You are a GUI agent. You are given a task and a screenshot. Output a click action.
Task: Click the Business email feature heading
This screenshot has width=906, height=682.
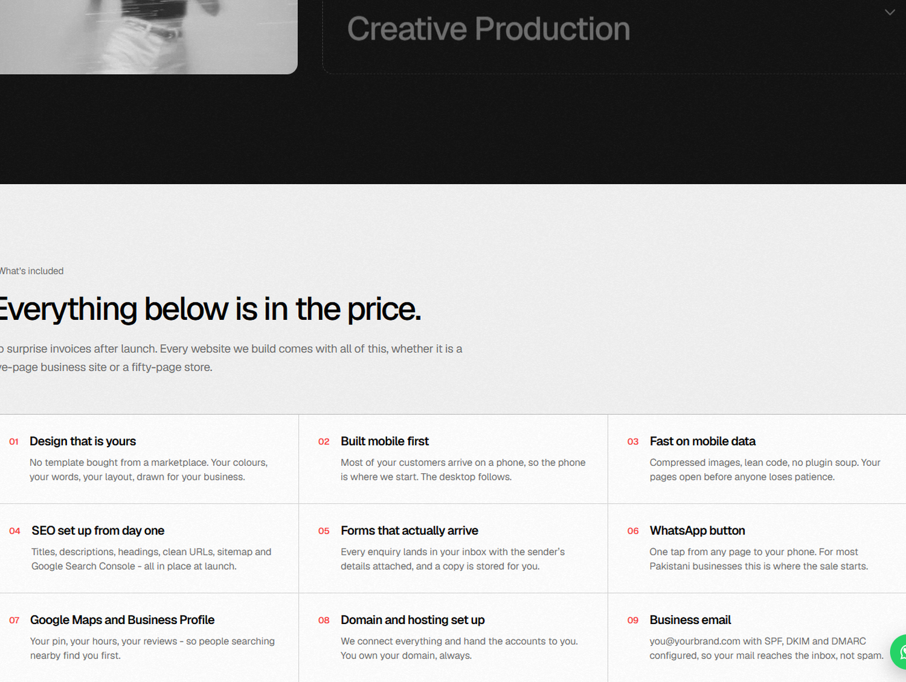pos(690,620)
